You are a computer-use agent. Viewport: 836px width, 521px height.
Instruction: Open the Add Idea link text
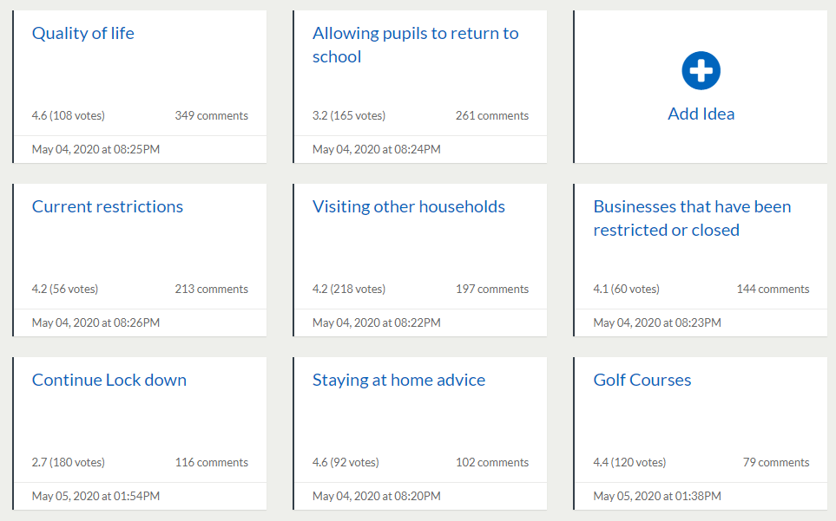701,114
